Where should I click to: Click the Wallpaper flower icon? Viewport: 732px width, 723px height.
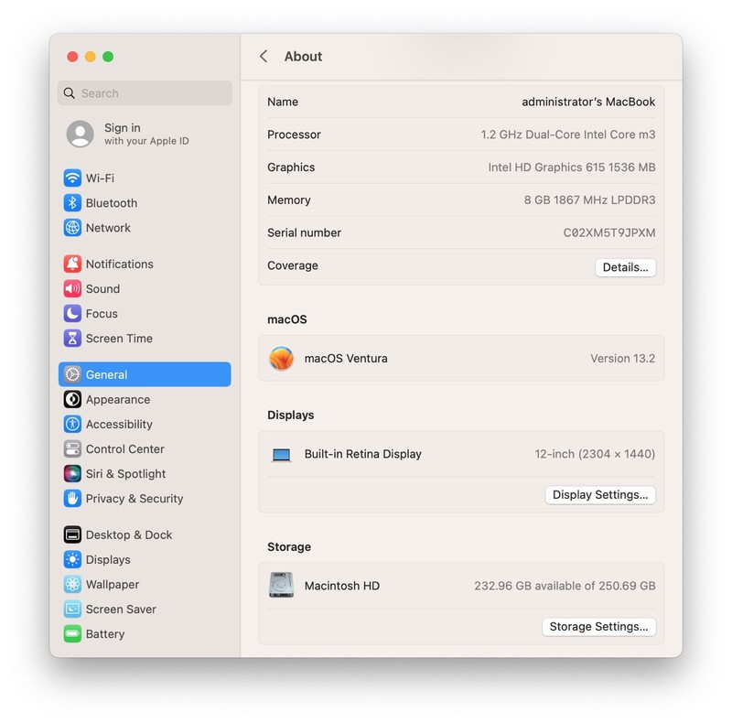(72, 584)
